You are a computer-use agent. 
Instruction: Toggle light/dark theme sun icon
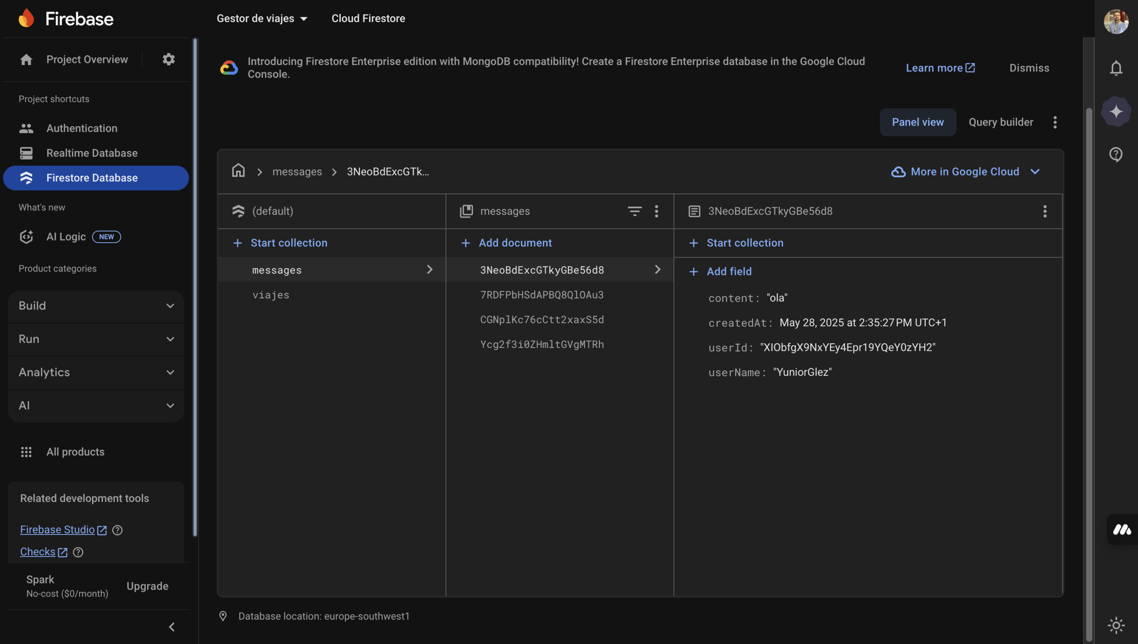(1116, 625)
